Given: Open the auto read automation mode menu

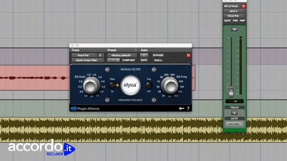Looking at the screenshot, I should click(x=235, y=124).
